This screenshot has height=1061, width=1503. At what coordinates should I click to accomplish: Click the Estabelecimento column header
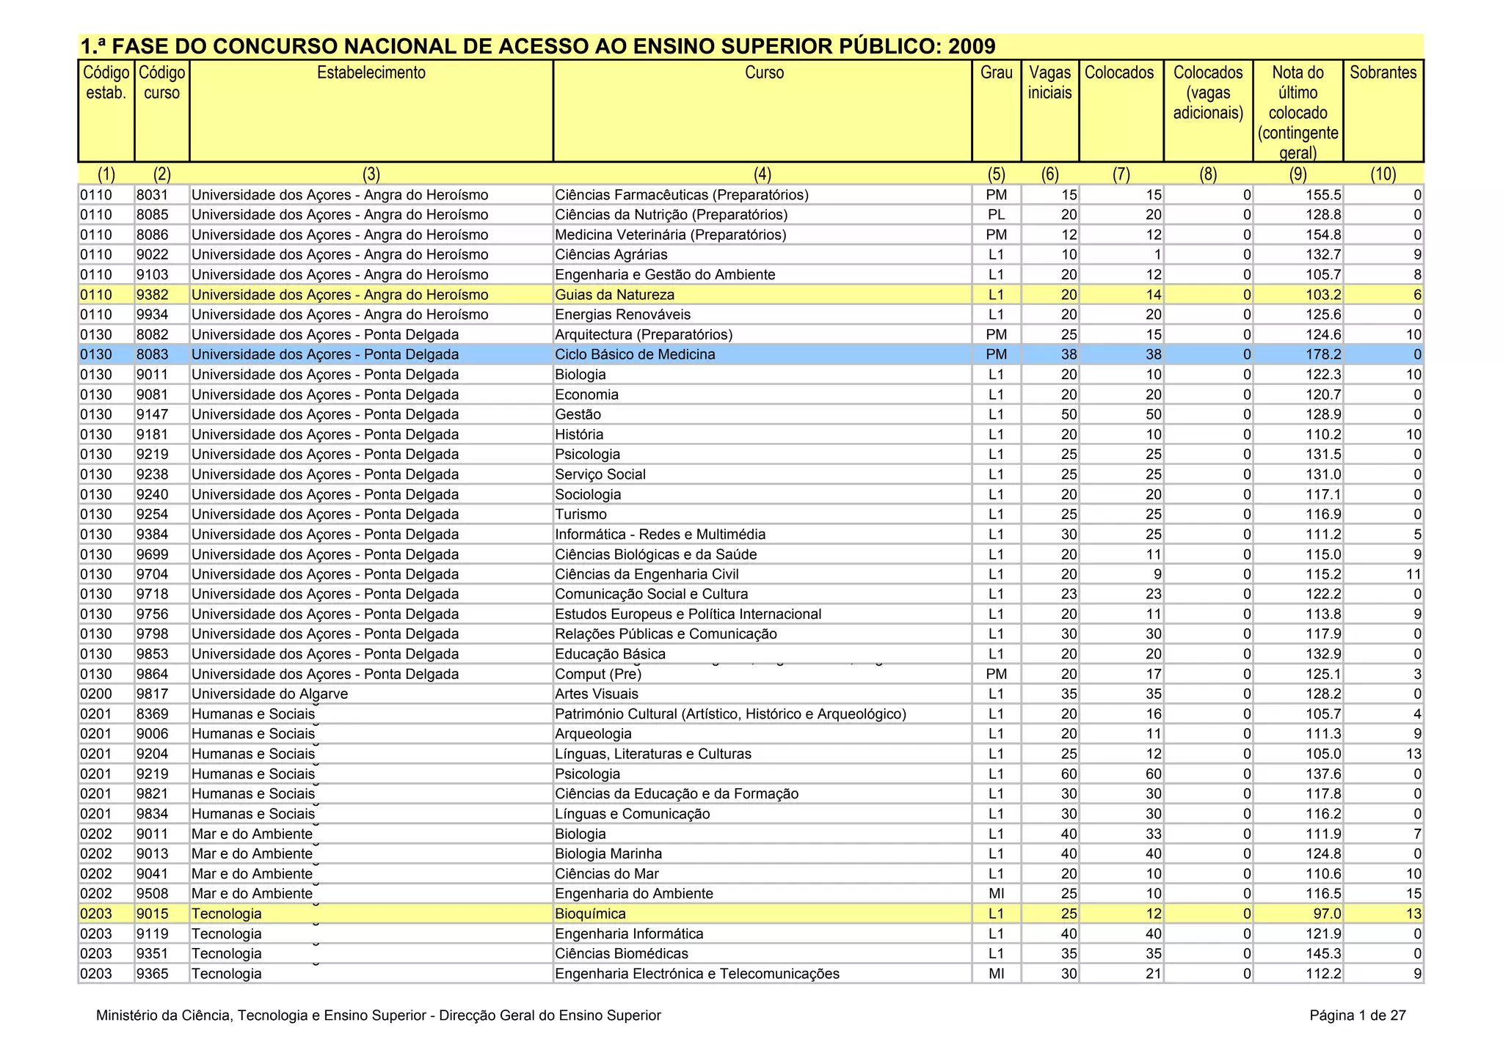coord(371,73)
